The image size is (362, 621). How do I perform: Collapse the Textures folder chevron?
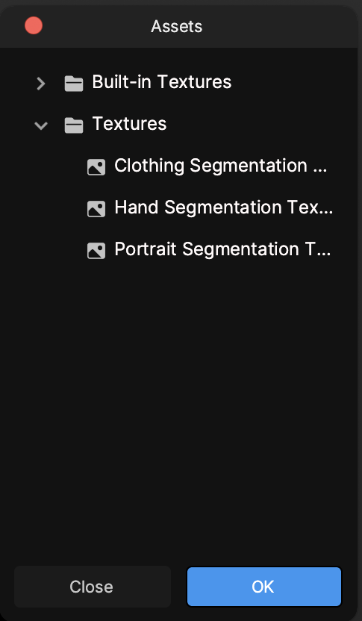point(41,125)
